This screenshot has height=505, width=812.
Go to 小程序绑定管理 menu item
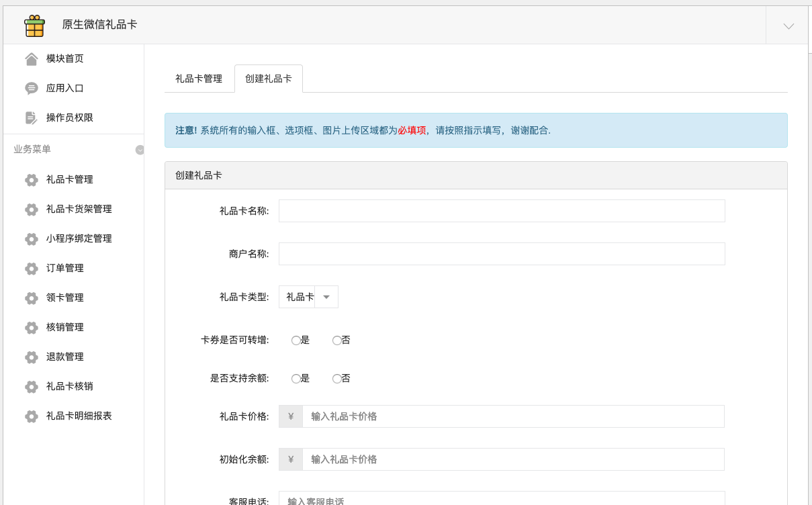coord(79,239)
